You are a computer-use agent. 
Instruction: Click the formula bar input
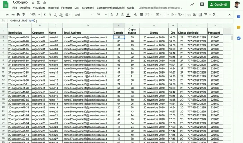tap(120, 21)
